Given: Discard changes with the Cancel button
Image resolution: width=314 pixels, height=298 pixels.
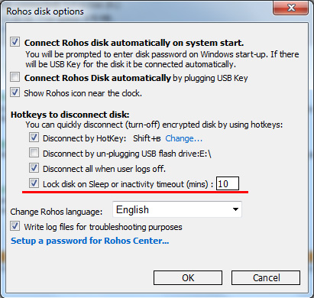Looking at the screenshot, I should [266, 277].
